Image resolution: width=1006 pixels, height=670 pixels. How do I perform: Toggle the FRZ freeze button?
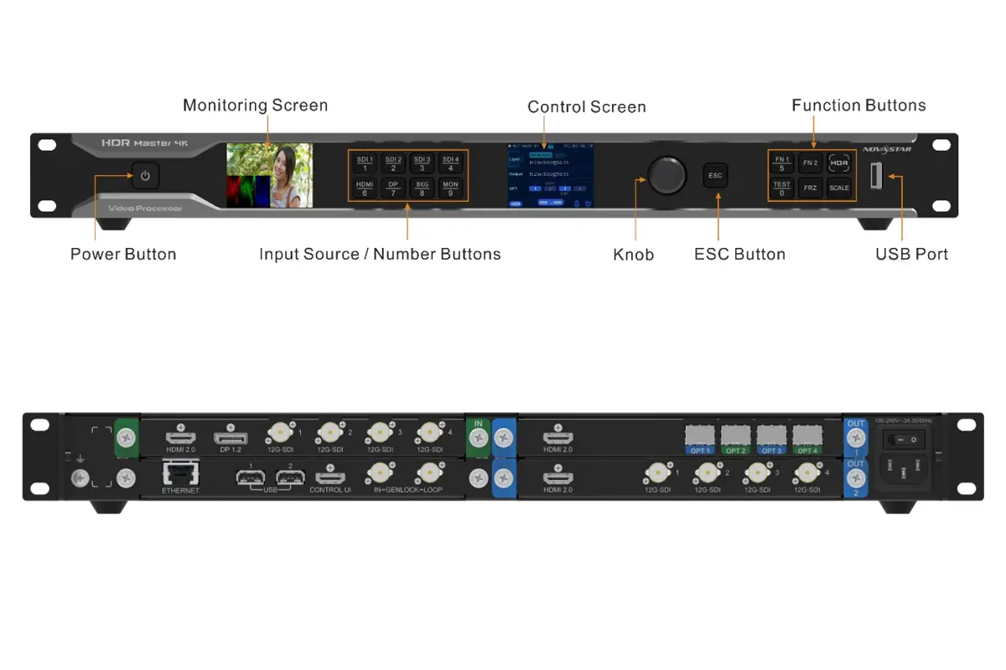(x=811, y=188)
